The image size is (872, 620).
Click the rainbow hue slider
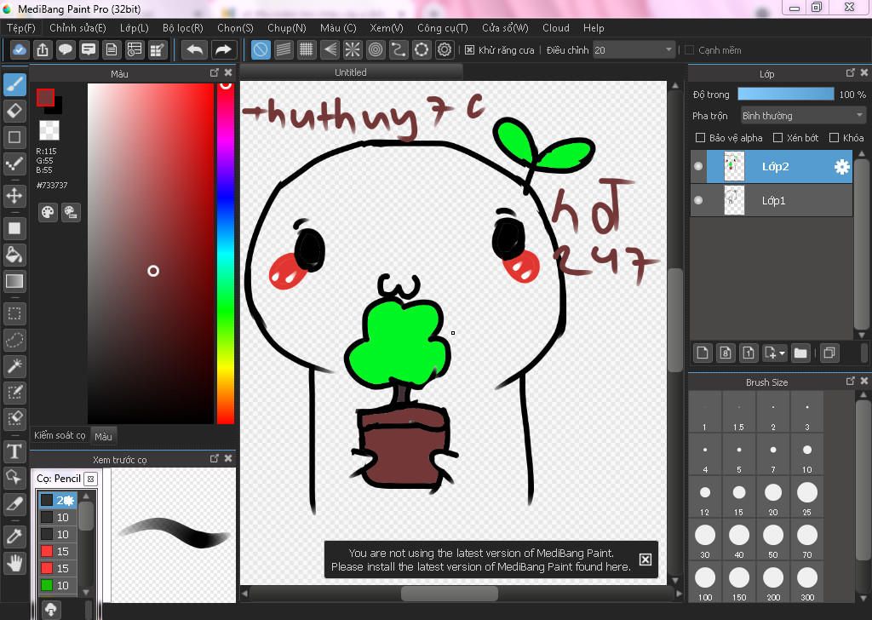pos(225,254)
